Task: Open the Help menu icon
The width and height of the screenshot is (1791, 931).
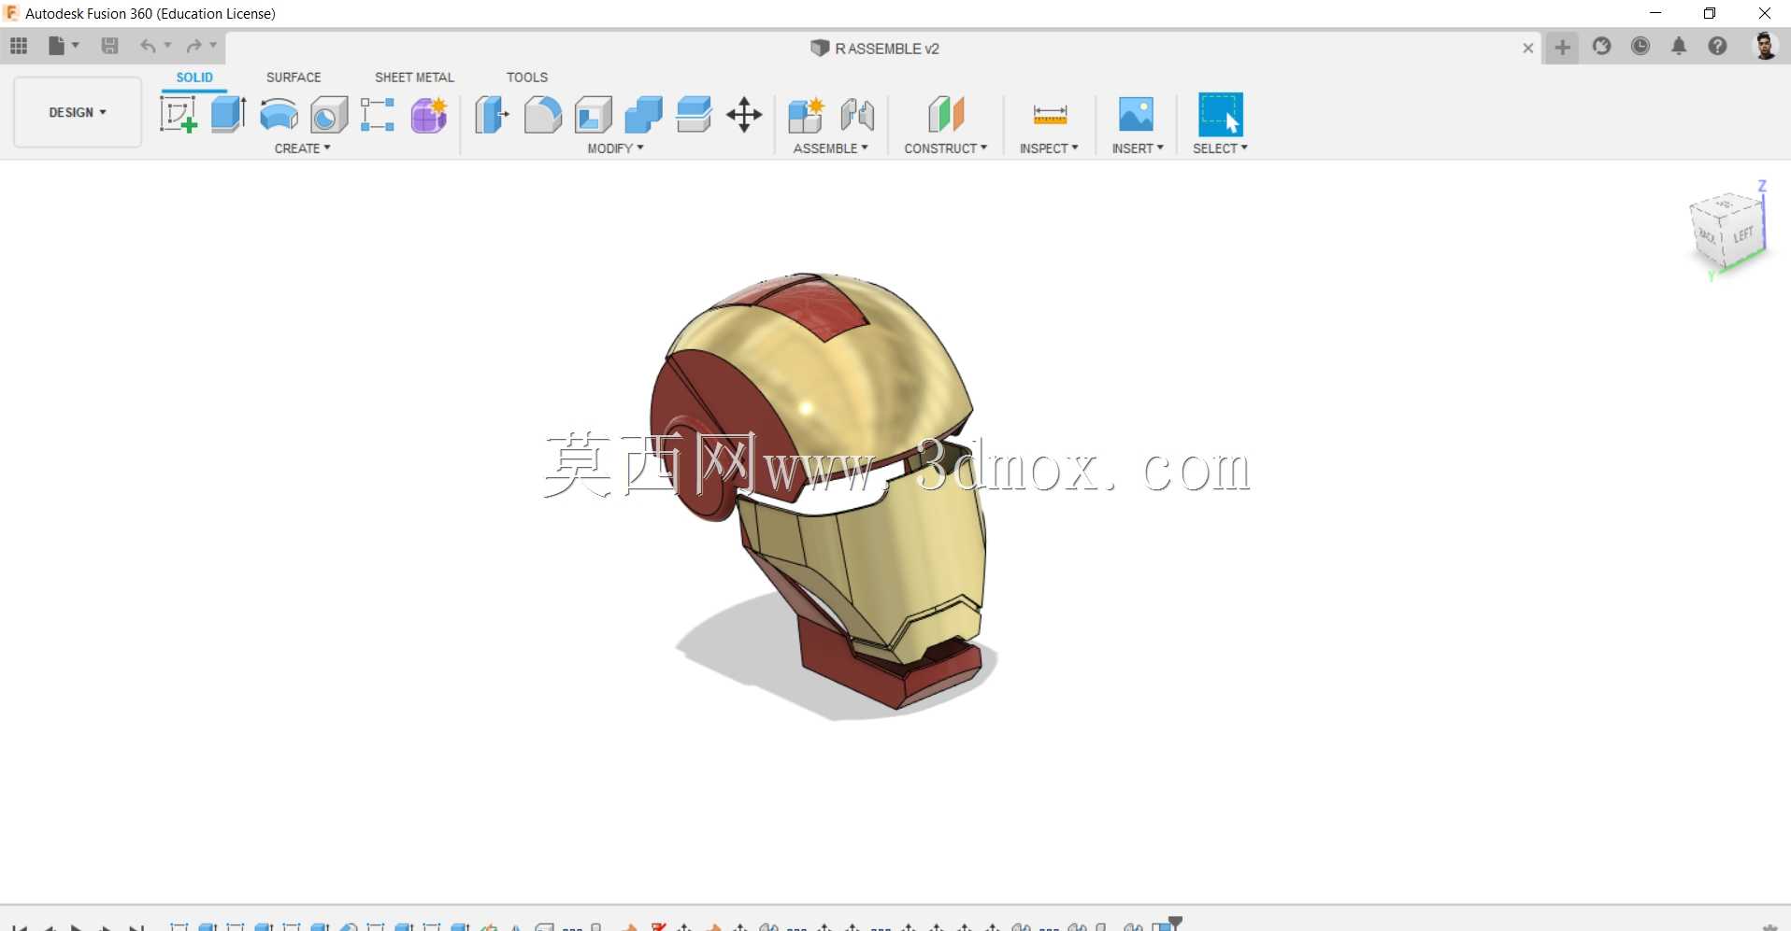Action: (1717, 46)
